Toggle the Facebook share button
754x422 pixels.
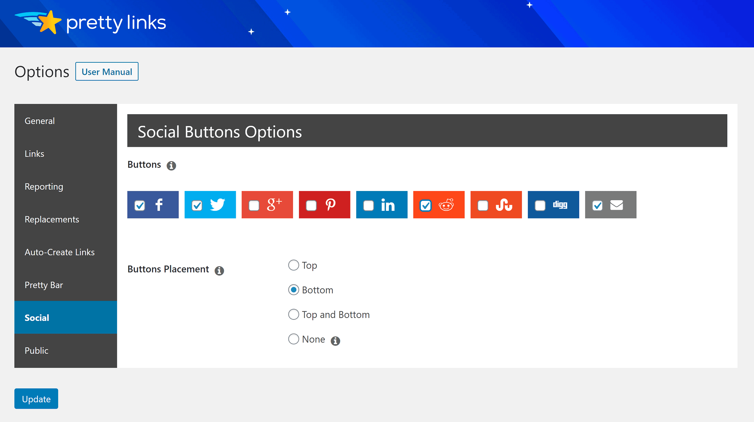pyautogui.click(x=140, y=205)
